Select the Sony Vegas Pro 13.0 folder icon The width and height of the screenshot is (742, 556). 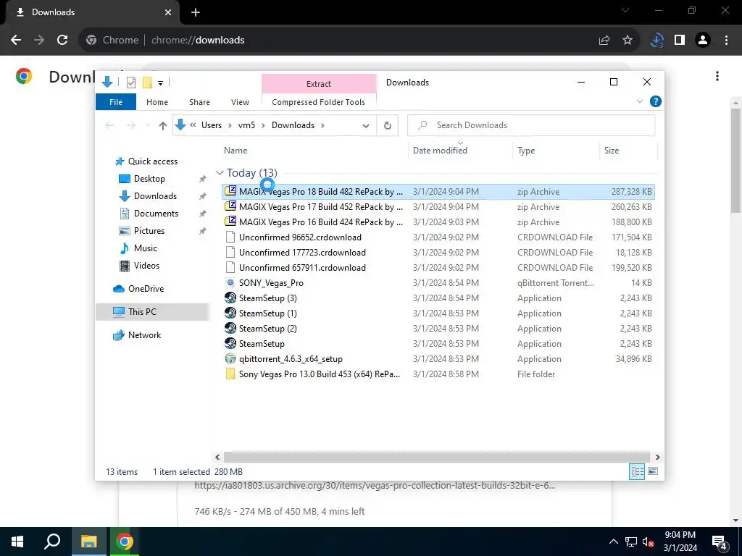[x=230, y=374]
